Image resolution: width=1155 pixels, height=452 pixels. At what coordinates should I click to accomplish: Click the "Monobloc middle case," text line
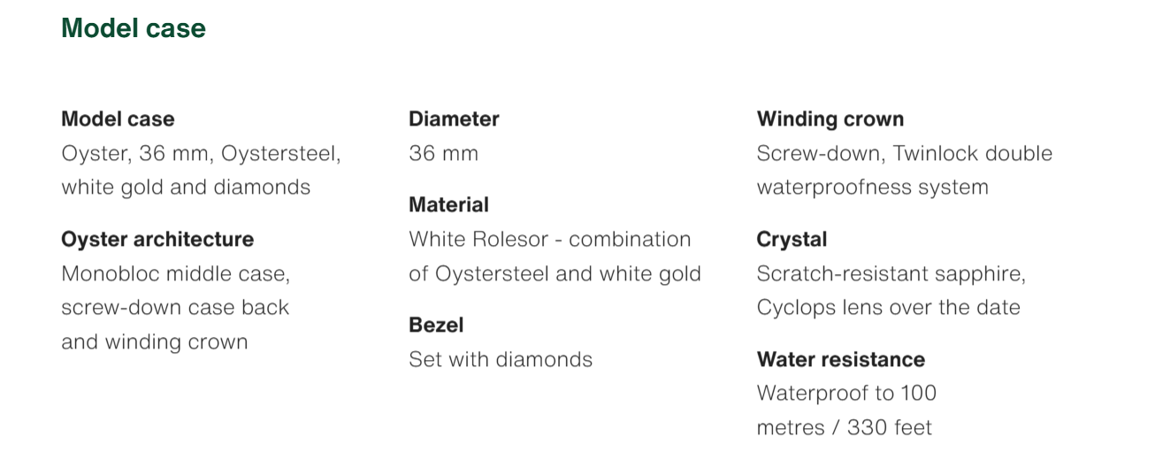pos(175,274)
